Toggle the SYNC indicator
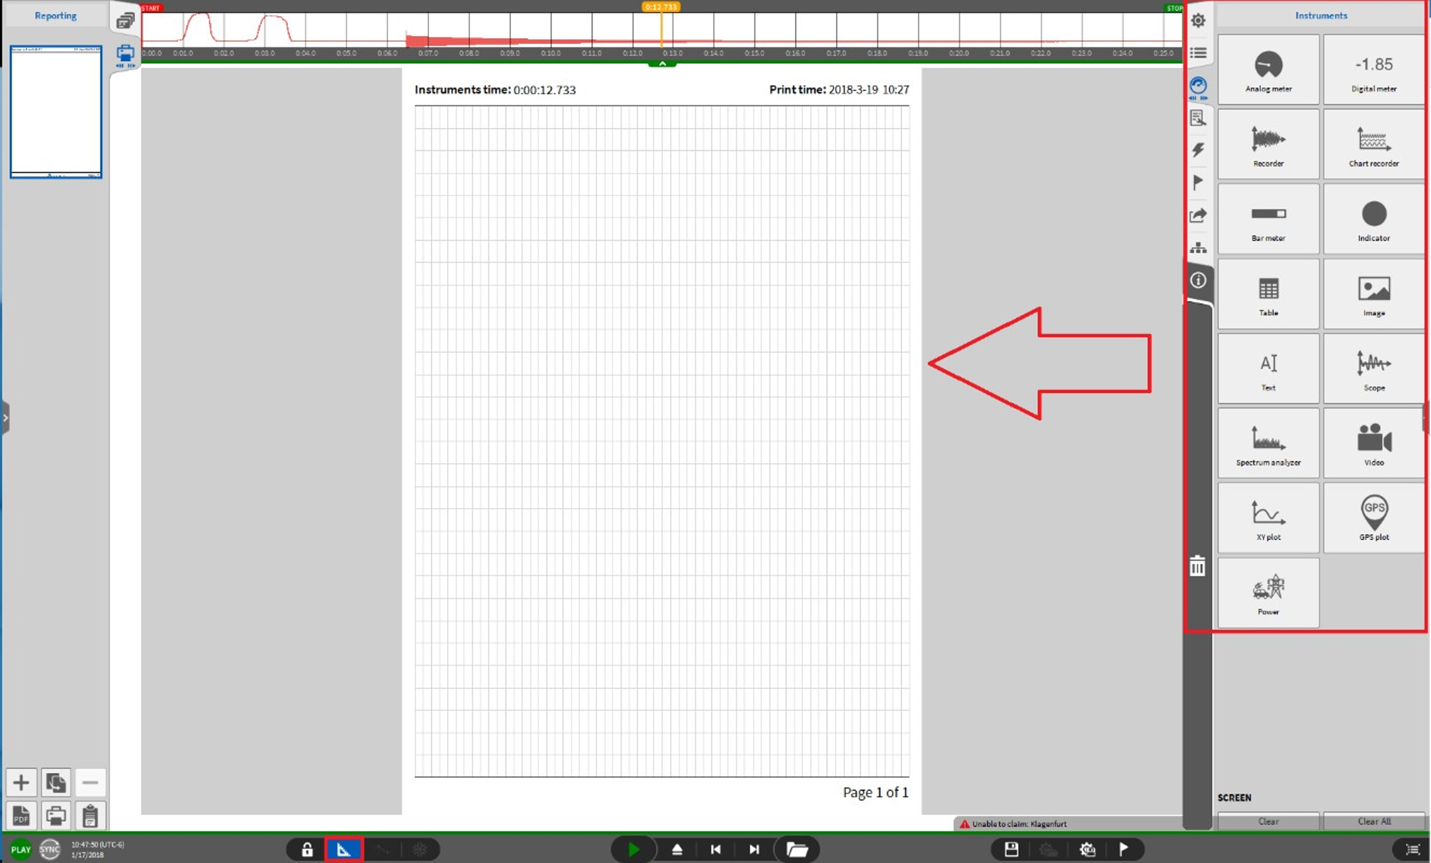The width and height of the screenshot is (1431, 863). (50, 849)
